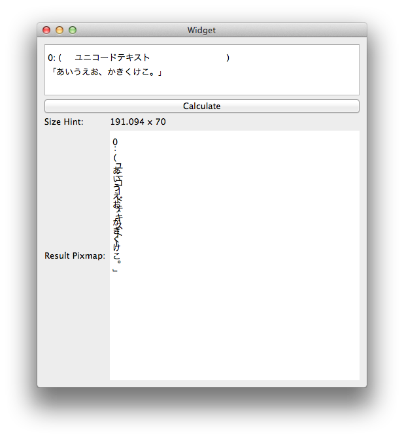Place cursor on the ユニコードテキスト text
The height and width of the screenshot is (439, 404).
(x=112, y=57)
